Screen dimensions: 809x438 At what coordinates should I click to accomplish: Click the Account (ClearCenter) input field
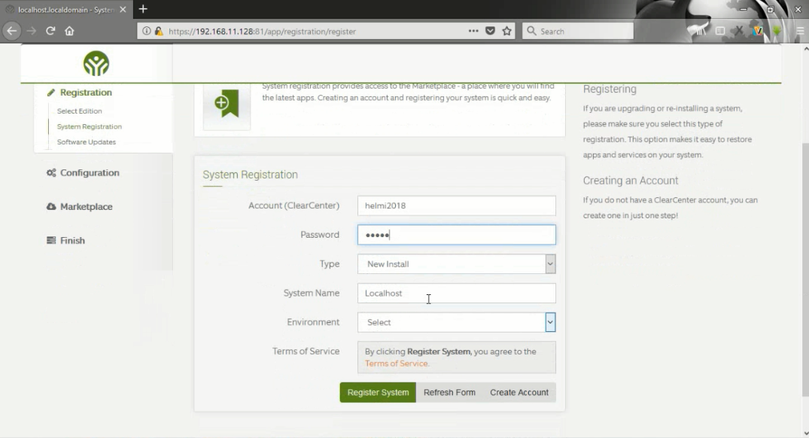[x=457, y=205]
